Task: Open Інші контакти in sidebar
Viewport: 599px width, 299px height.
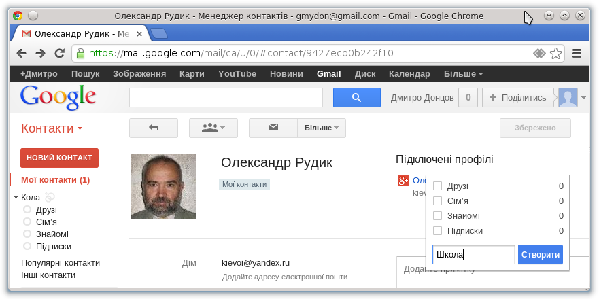Action: 48,275
